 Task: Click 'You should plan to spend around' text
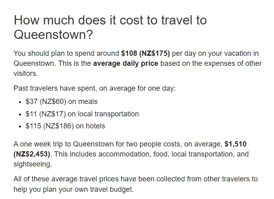[66, 53]
